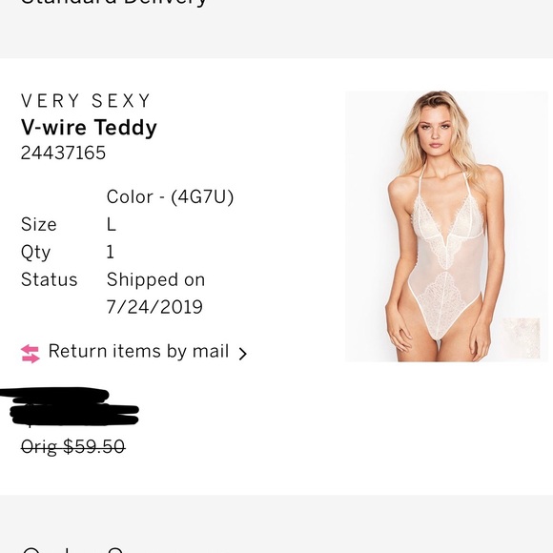Viewport: 553px width, 553px height.
Task: Select the 7/24/2019 ship date
Action: tap(154, 307)
